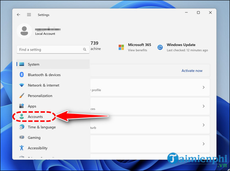Click the Personalization paintbrush icon
Screen dimensions: 230x171
[22, 96]
